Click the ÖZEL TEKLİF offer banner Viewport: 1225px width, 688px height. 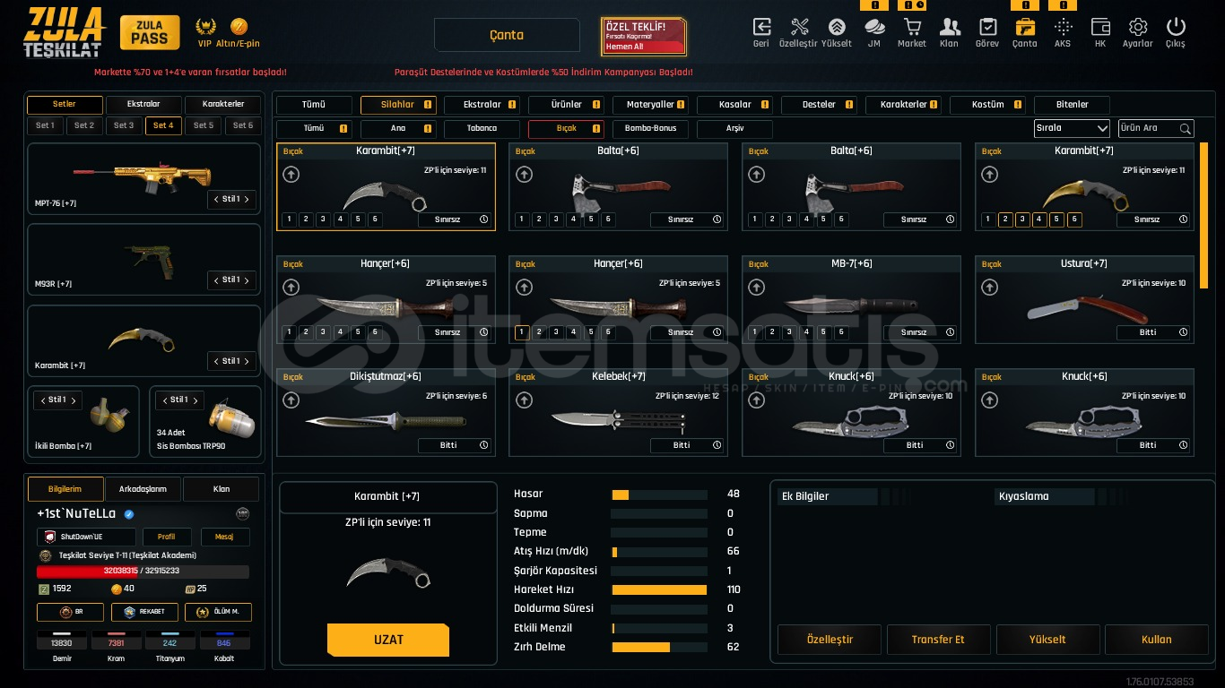[x=644, y=36]
